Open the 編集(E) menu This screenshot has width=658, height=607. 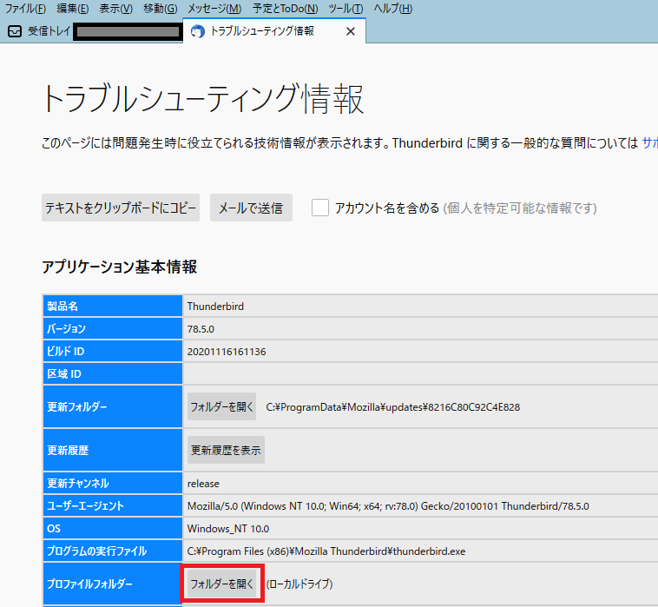tap(73, 9)
